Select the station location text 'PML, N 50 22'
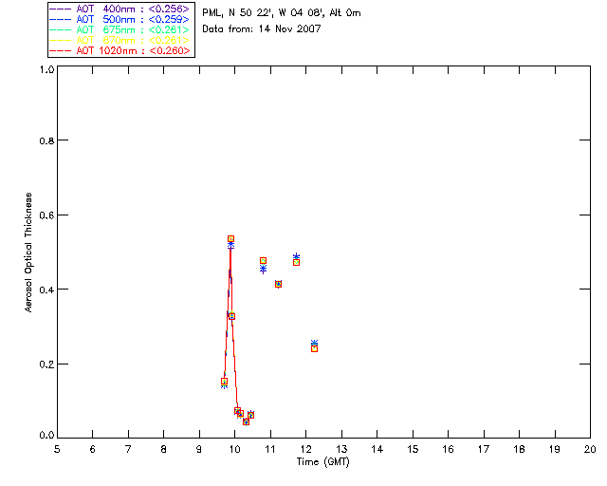Viewport: 607px width, 486px height. (x=236, y=13)
